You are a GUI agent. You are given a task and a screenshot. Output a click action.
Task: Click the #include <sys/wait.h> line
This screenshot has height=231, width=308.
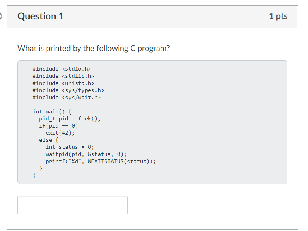66,97
